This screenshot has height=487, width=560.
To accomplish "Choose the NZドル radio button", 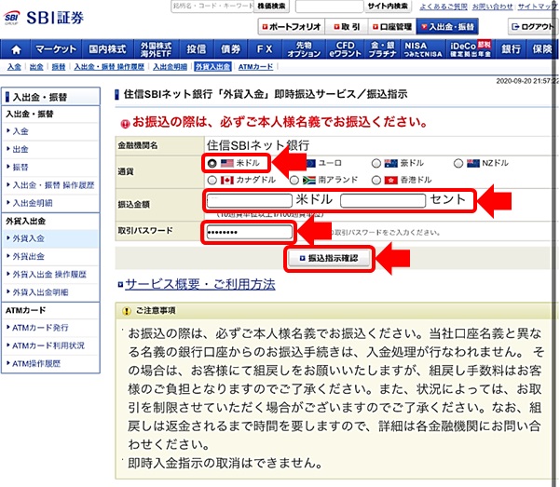I will point(458,164).
